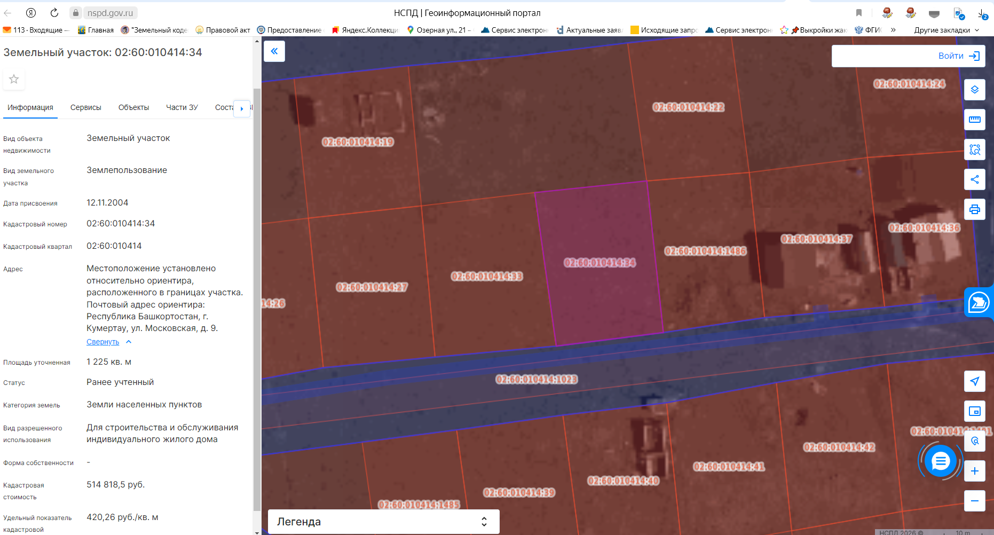The height and width of the screenshot is (535, 994).
Task: Click the nspd.gov.ru address bar
Action: pyautogui.click(x=110, y=13)
